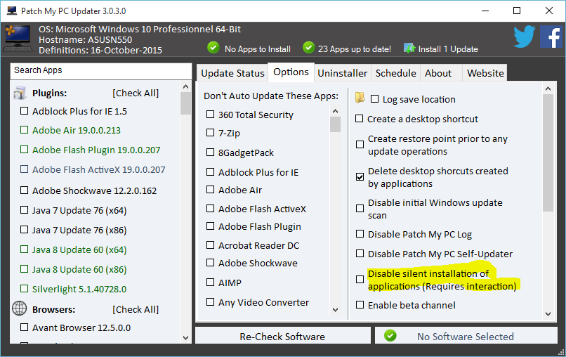Check Disable Patch My PC Self-Updater
The width and height of the screenshot is (566, 357).
click(360, 253)
